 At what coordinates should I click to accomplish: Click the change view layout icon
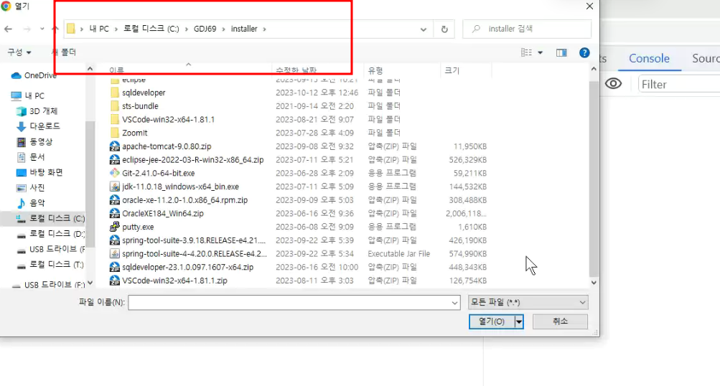(x=527, y=53)
